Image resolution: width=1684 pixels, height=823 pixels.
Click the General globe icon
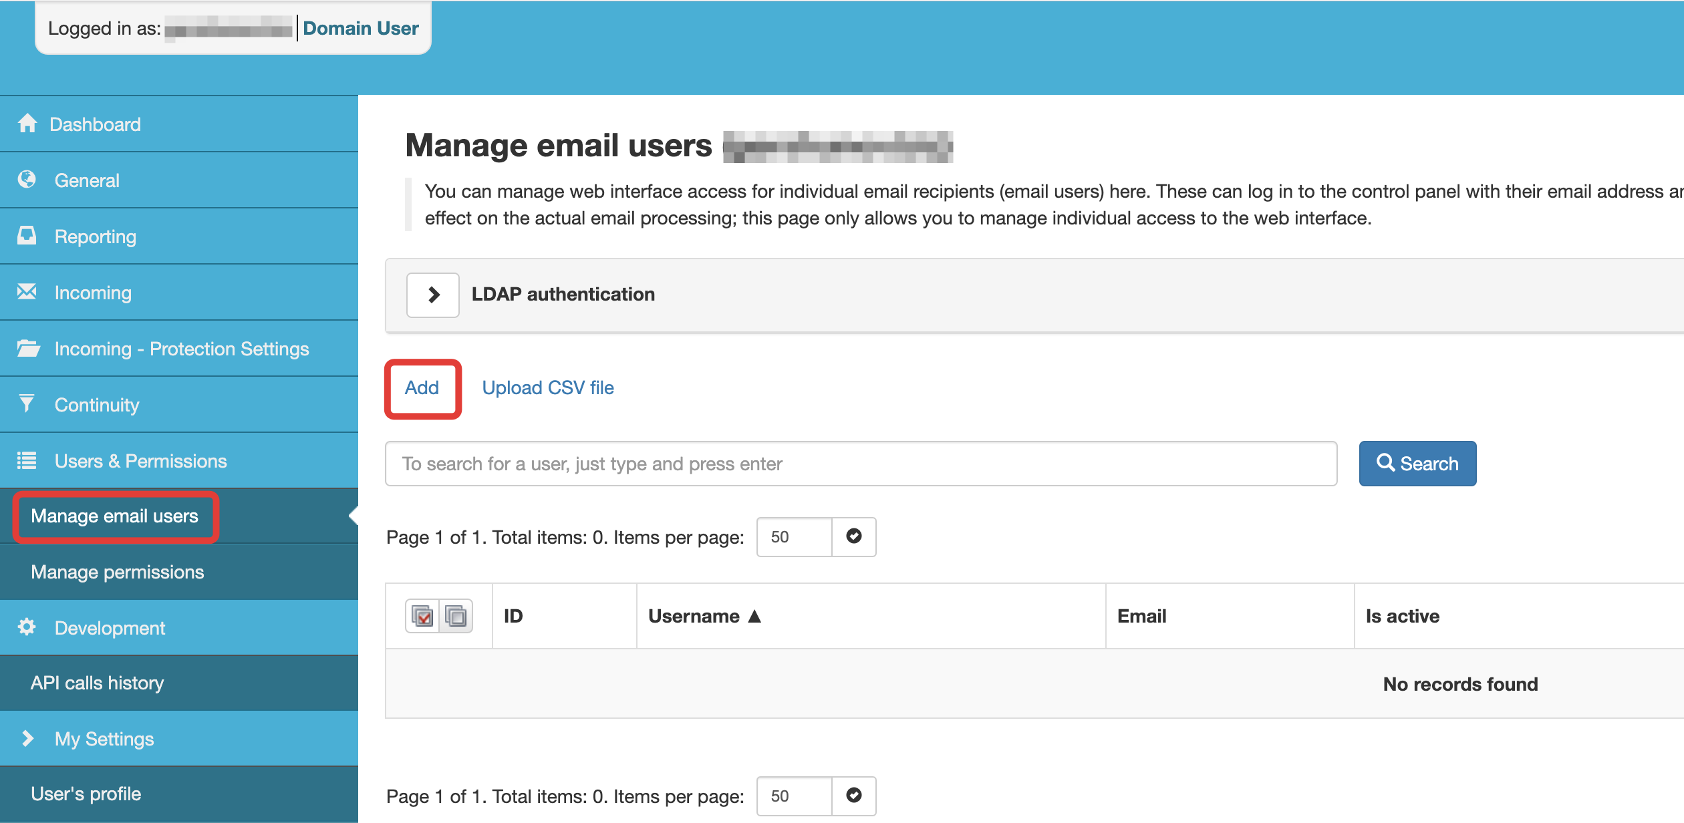point(27,179)
